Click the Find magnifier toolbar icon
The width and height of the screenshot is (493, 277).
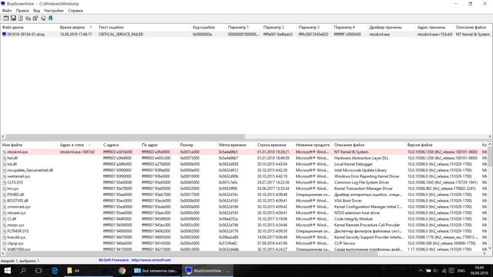click(43, 18)
